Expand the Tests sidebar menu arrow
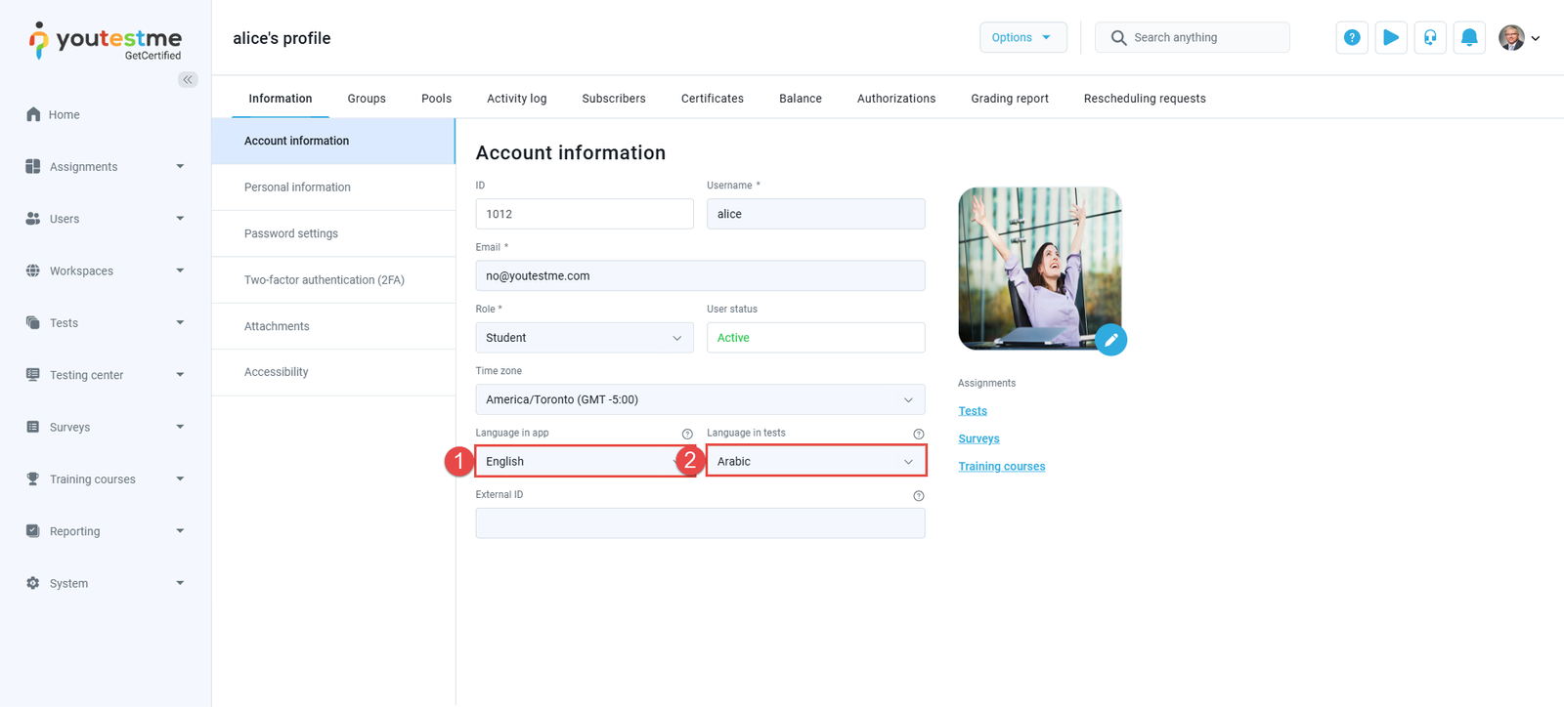 pos(180,322)
